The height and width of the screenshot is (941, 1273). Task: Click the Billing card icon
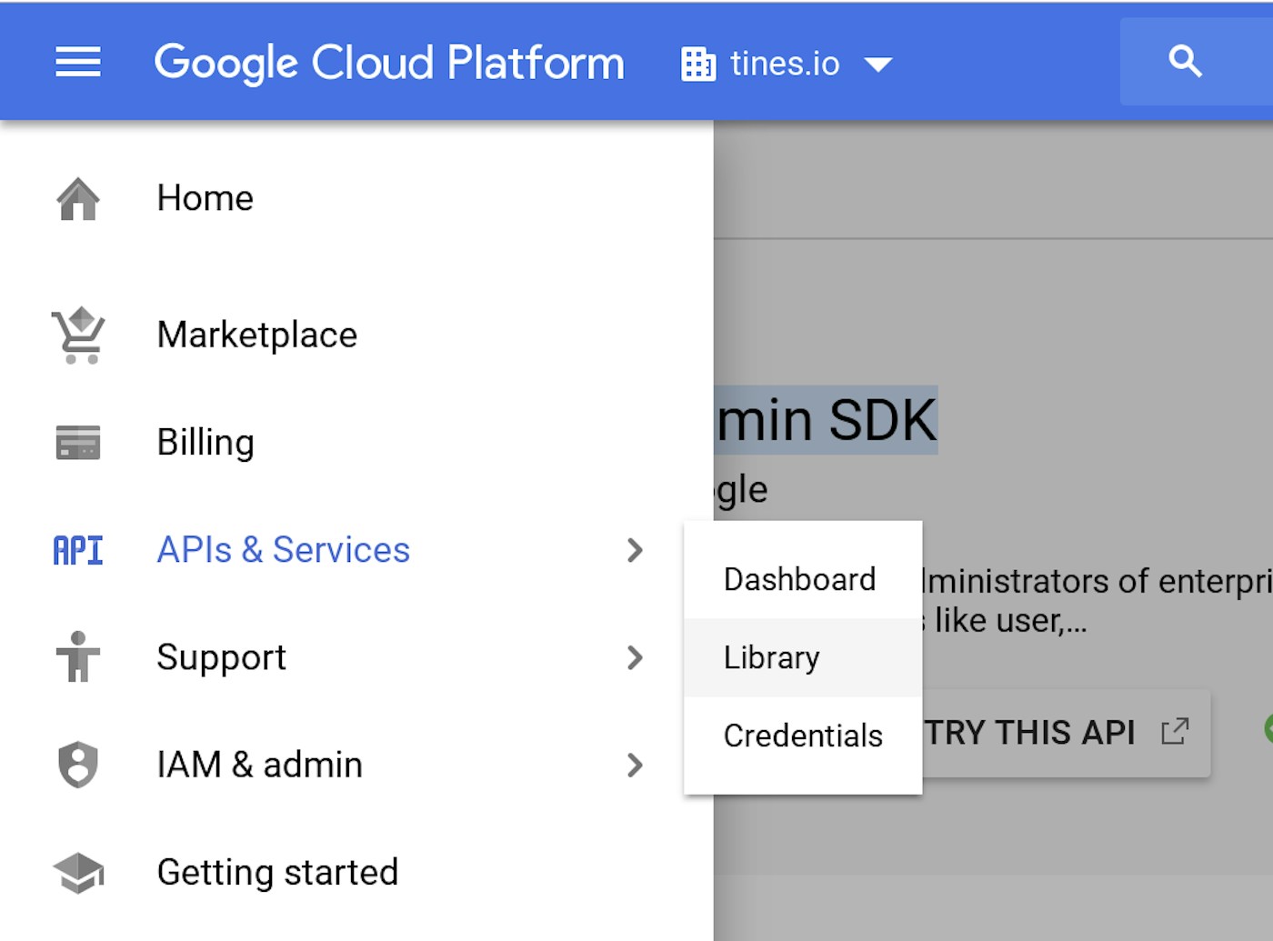click(78, 443)
